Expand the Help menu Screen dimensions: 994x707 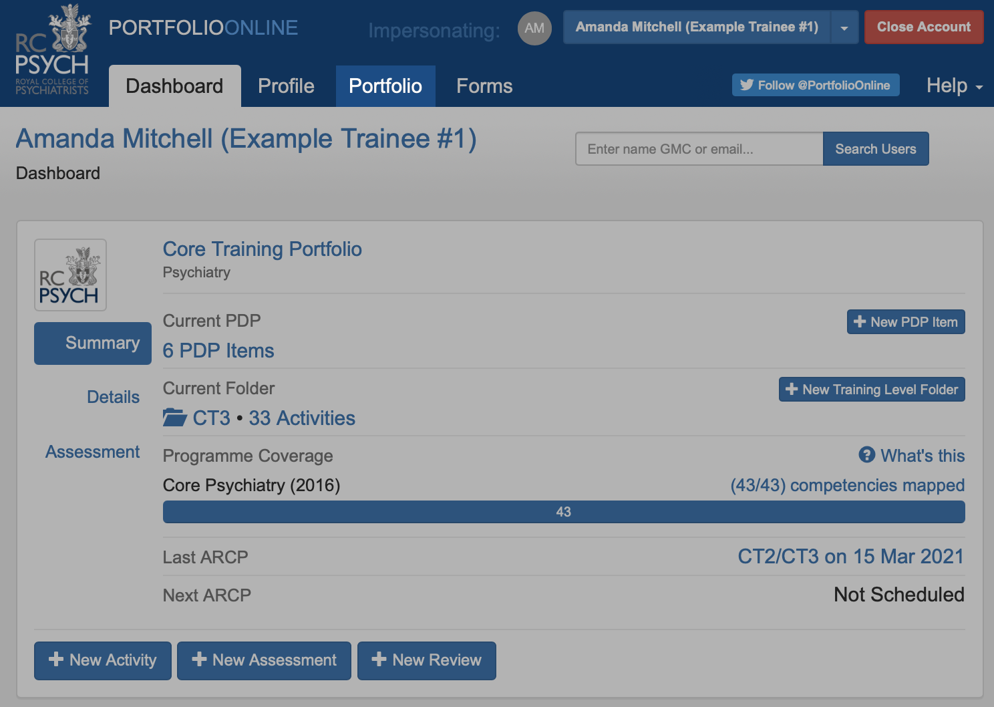[x=954, y=86]
